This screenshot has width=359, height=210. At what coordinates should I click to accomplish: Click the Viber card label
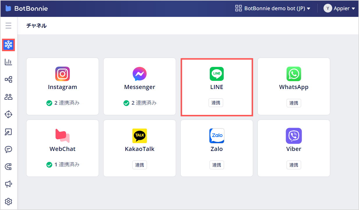[x=294, y=149]
